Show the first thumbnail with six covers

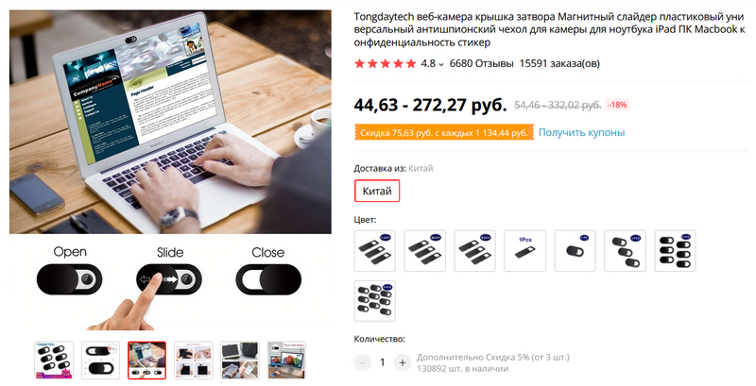coord(54,361)
